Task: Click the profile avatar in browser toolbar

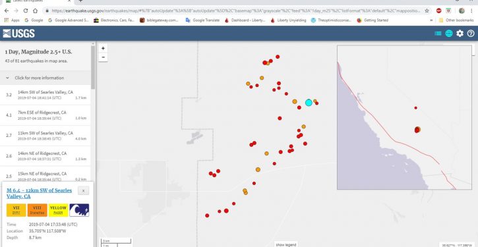Action: click(462, 11)
